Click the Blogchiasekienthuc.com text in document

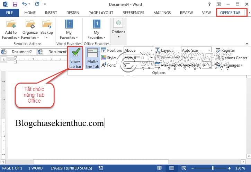point(60,123)
